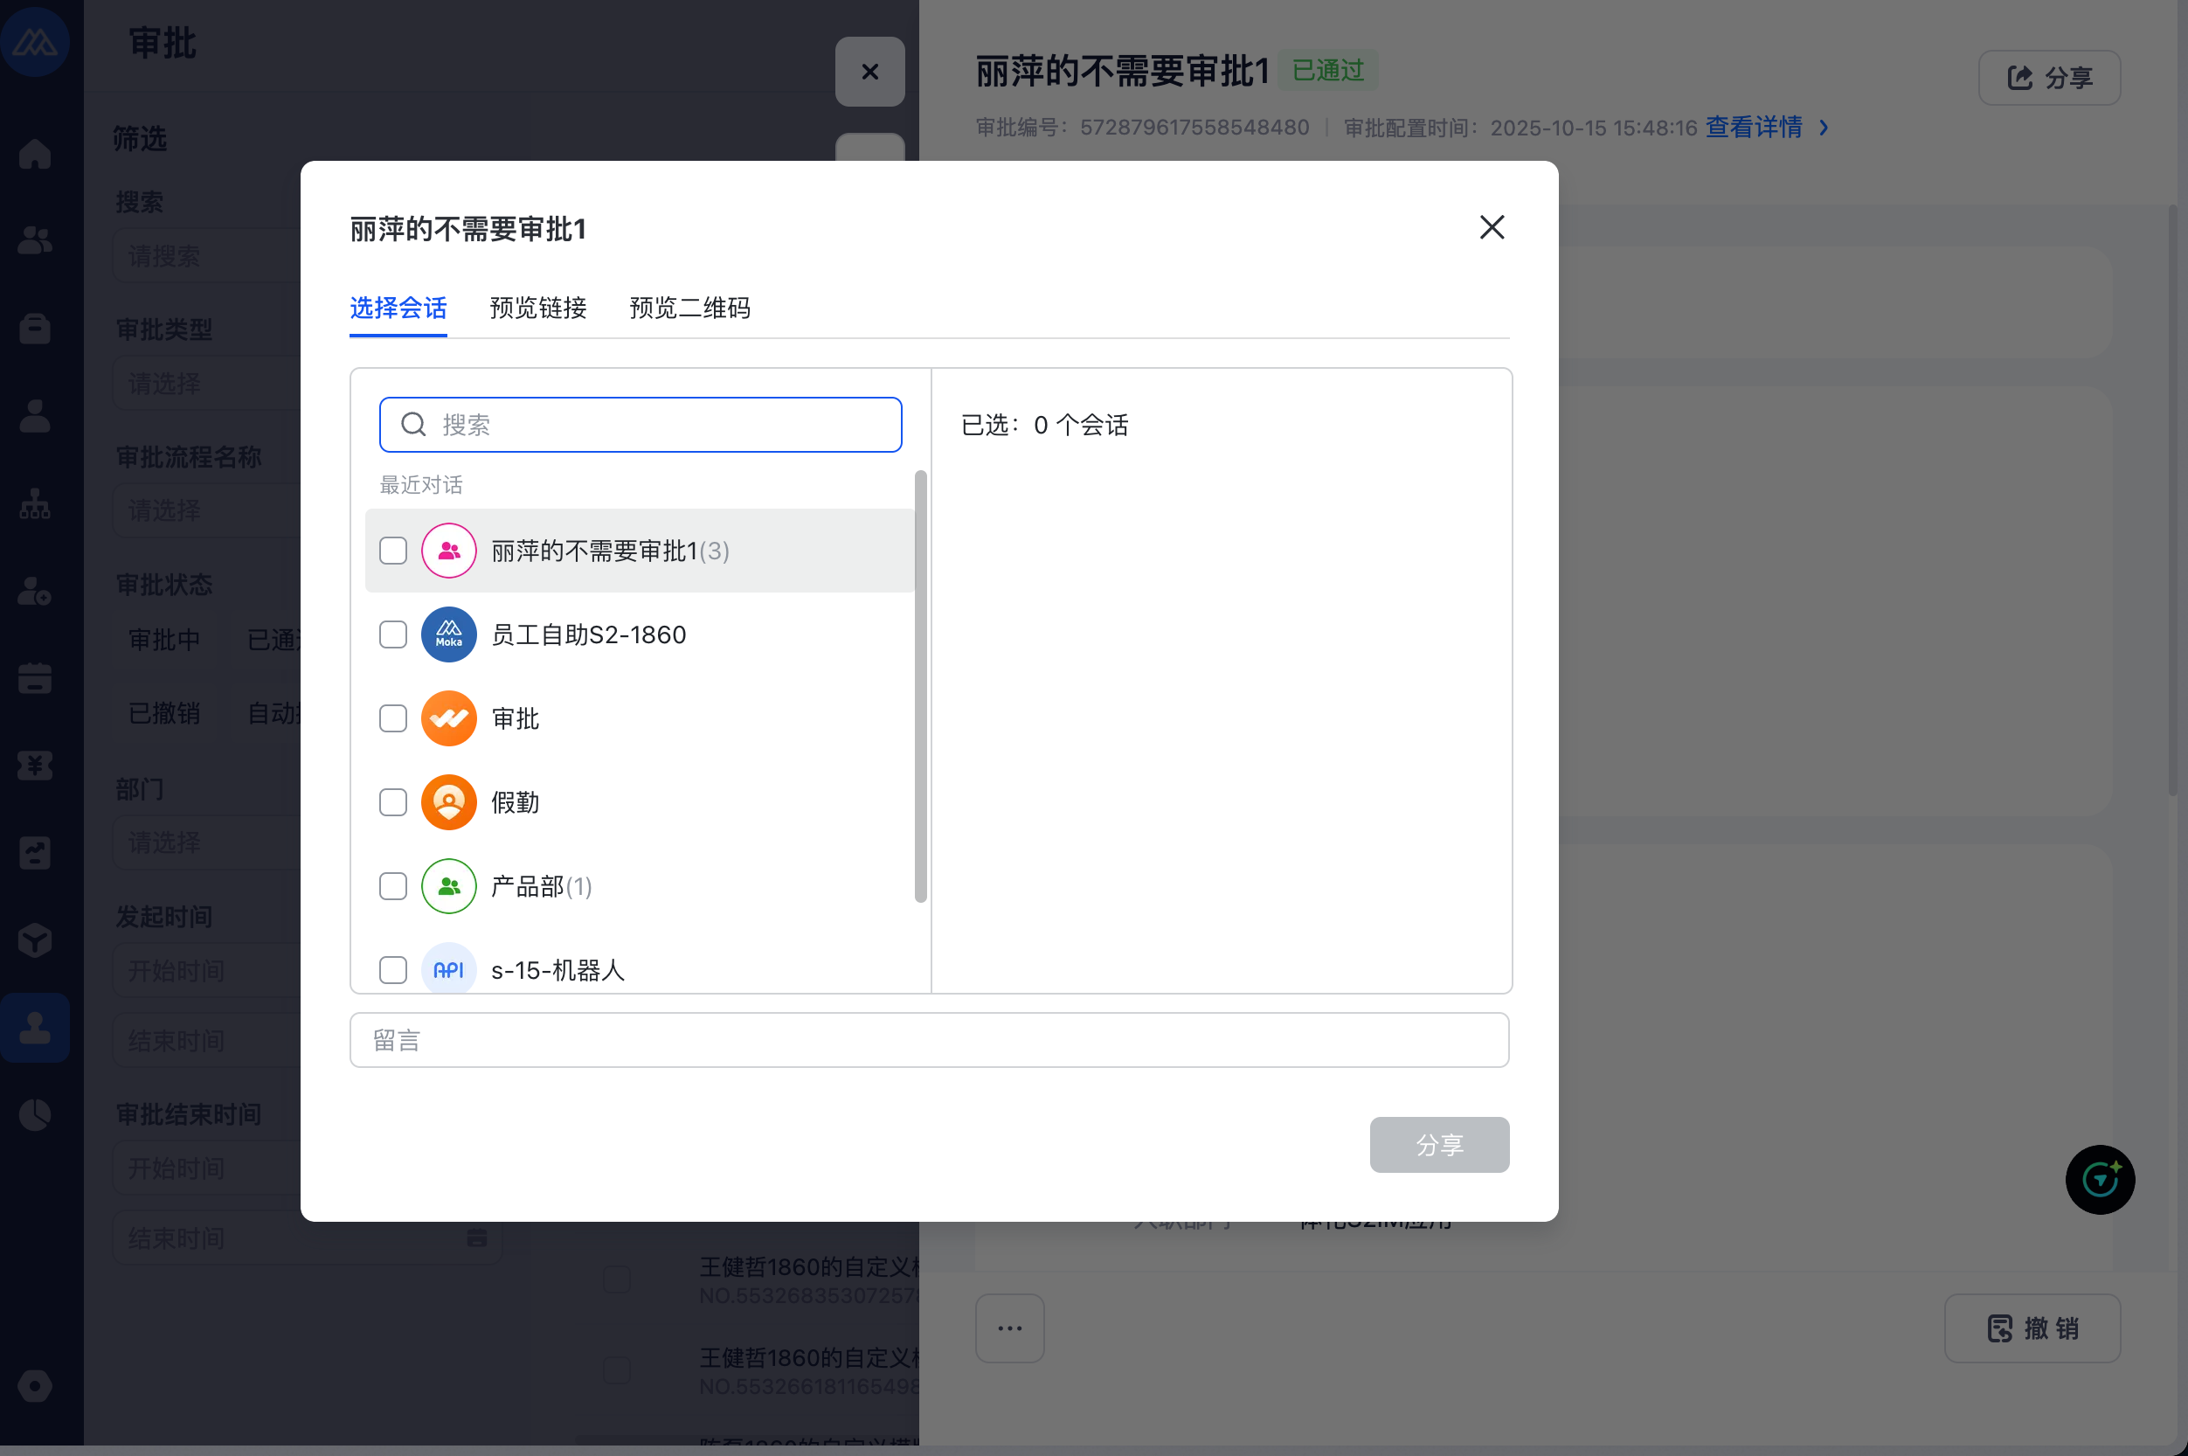
Task: Click the conversation list scrollbar
Action: click(920, 685)
